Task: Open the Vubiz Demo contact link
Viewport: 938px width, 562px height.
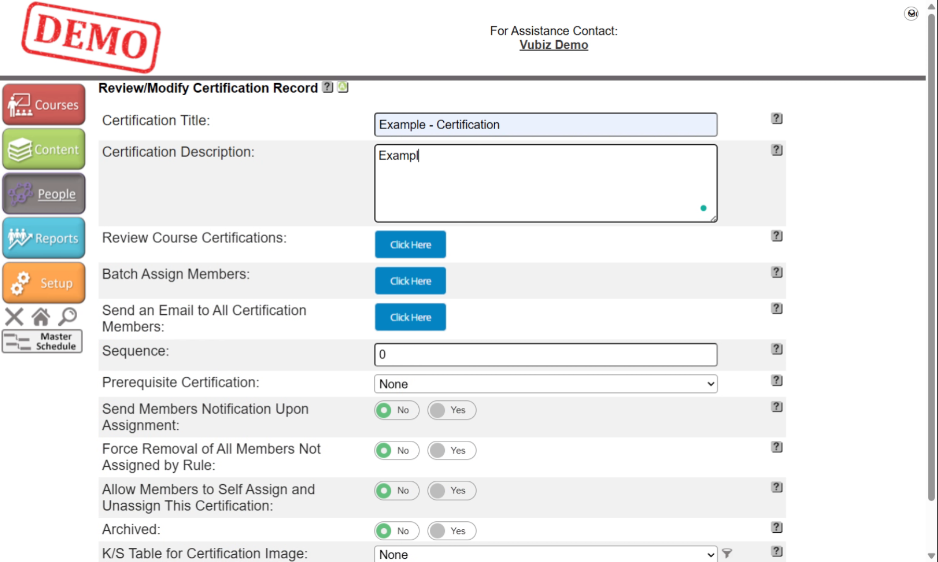Action: (554, 45)
